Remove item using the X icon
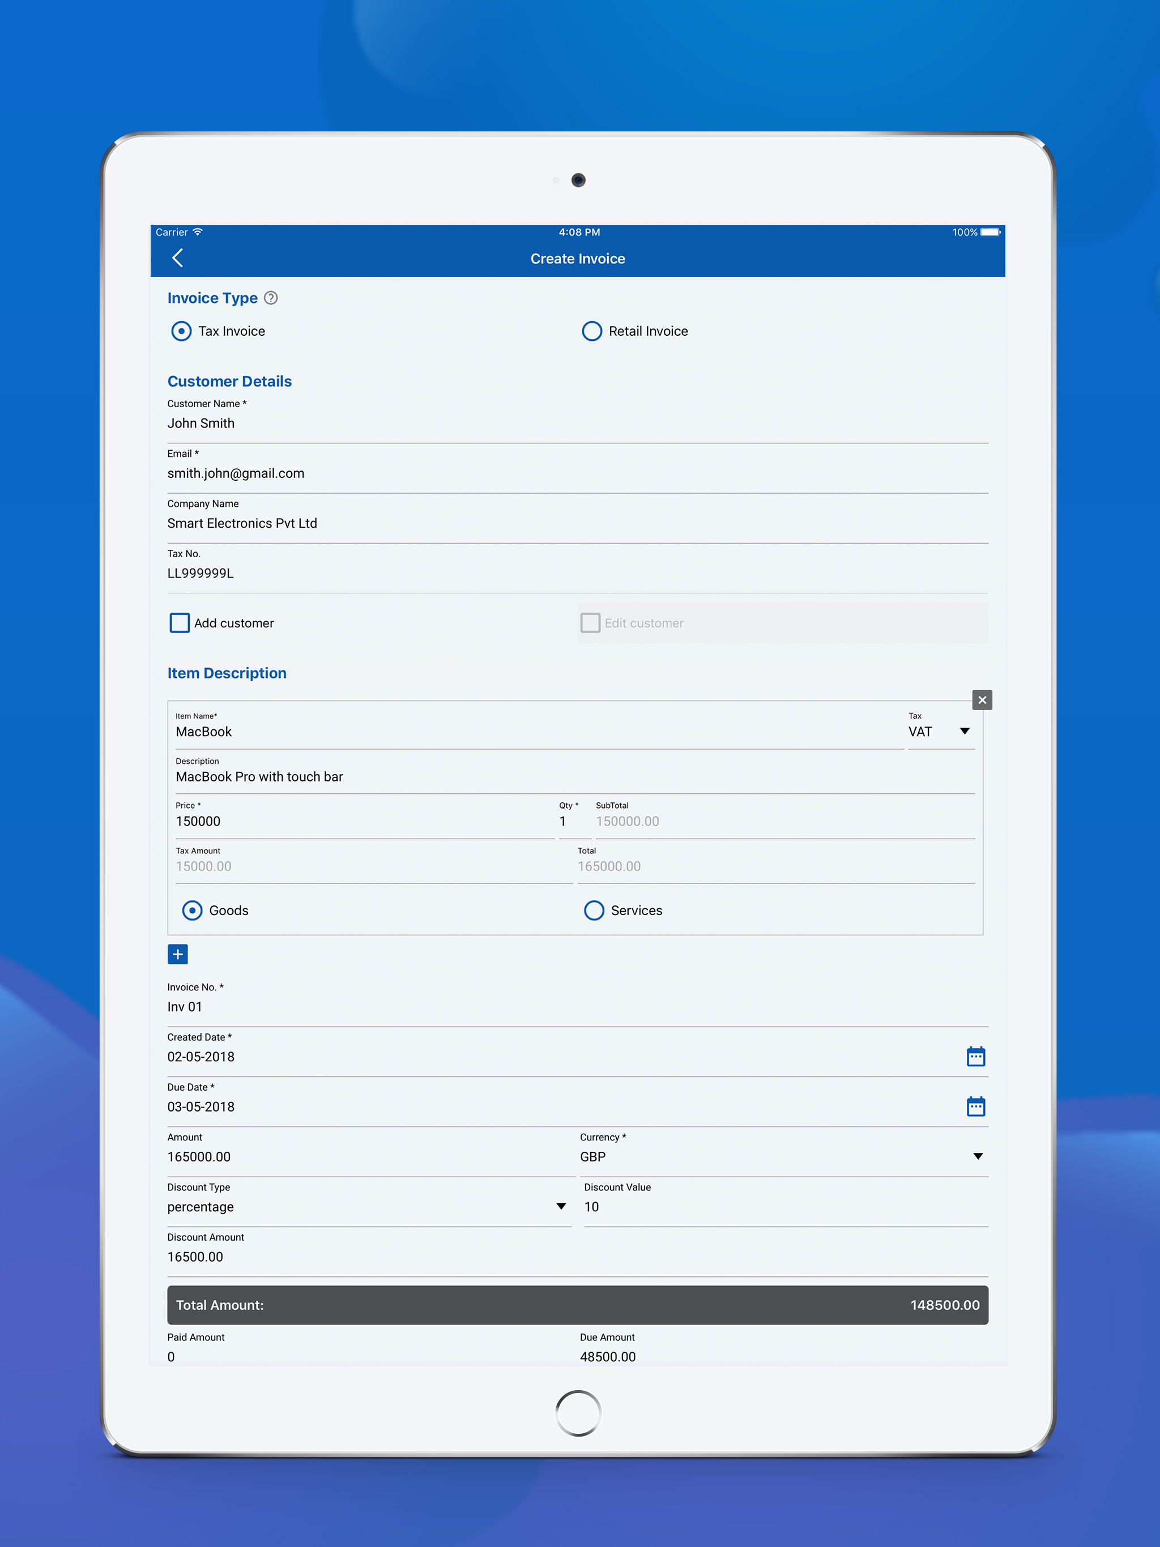Viewport: 1160px width, 1547px height. click(x=982, y=699)
